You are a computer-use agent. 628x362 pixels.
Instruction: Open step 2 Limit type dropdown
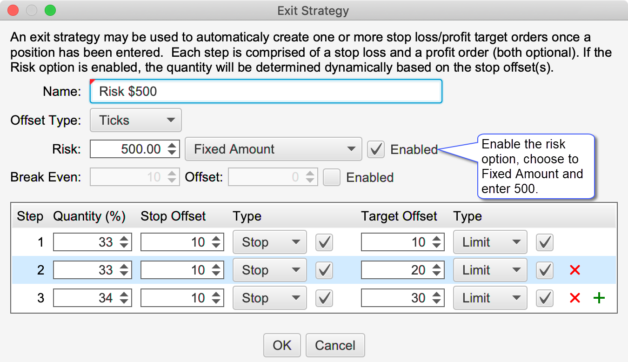pyautogui.click(x=490, y=270)
